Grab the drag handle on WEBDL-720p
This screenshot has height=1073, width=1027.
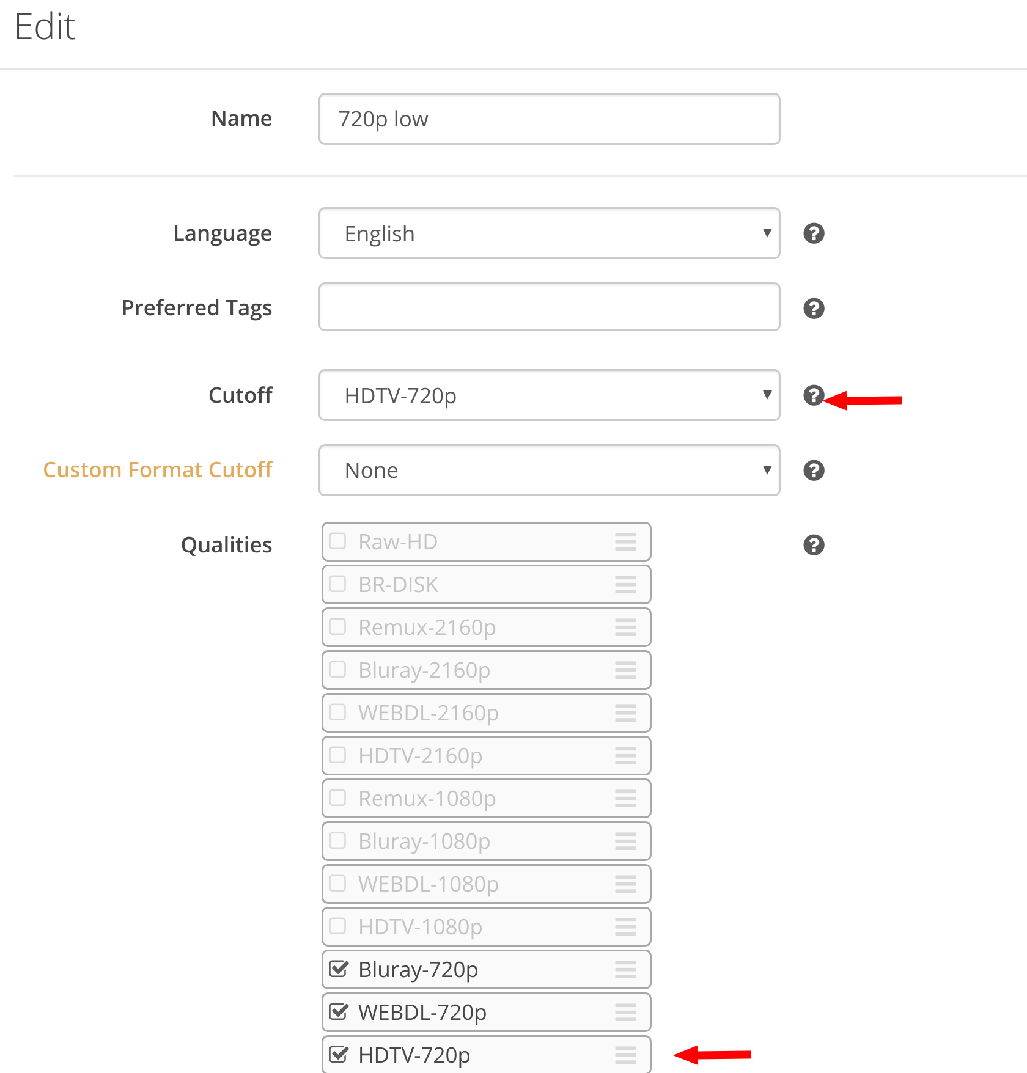[625, 1013]
